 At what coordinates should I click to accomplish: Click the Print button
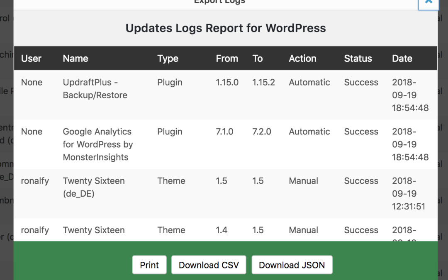(149, 265)
